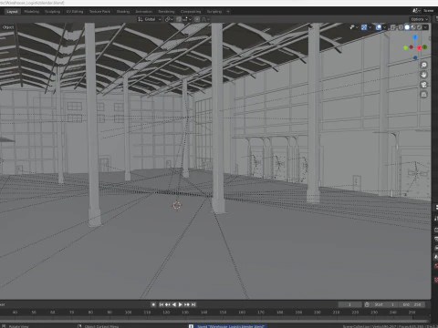The height and width of the screenshot is (328, 438).
Task: Open the Global transform orientation dropdown
Action: [150, 19]
